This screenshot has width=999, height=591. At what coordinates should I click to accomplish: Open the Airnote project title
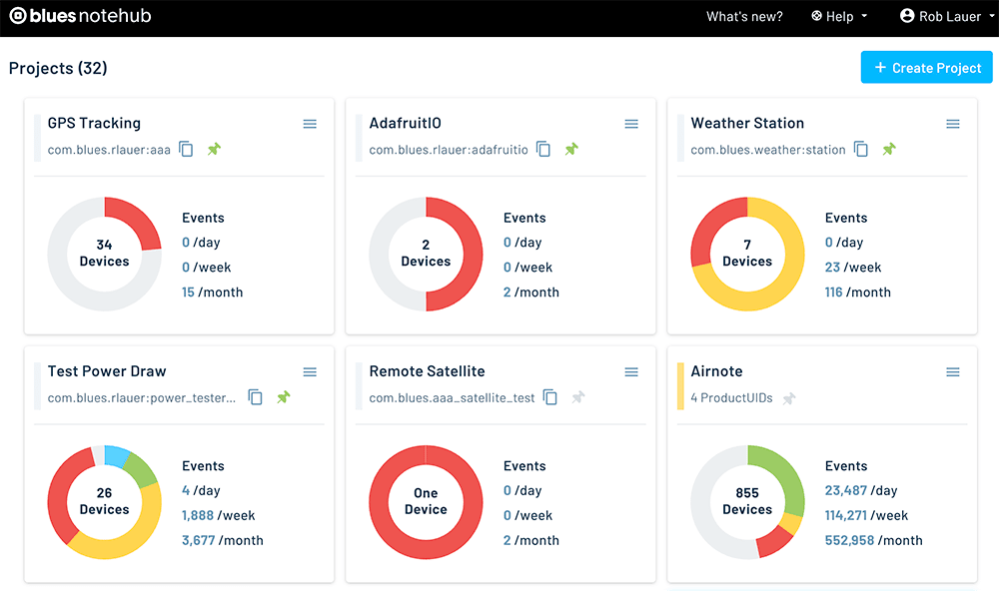click(716, 371)
